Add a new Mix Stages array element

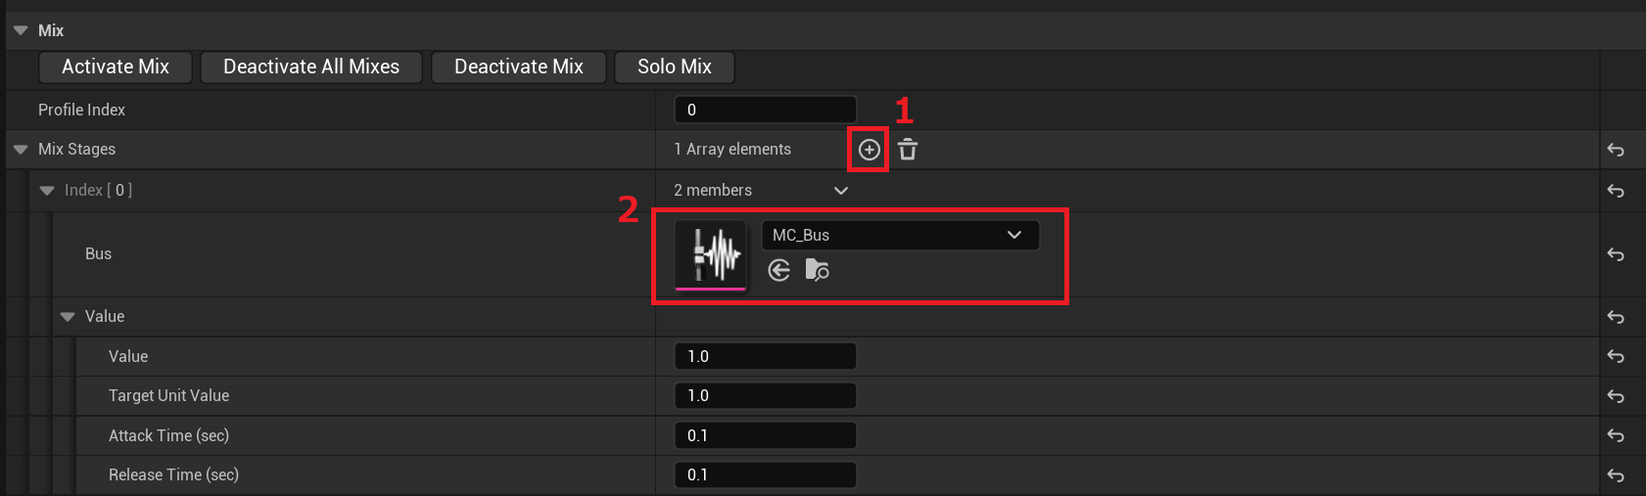click(869, 150)
